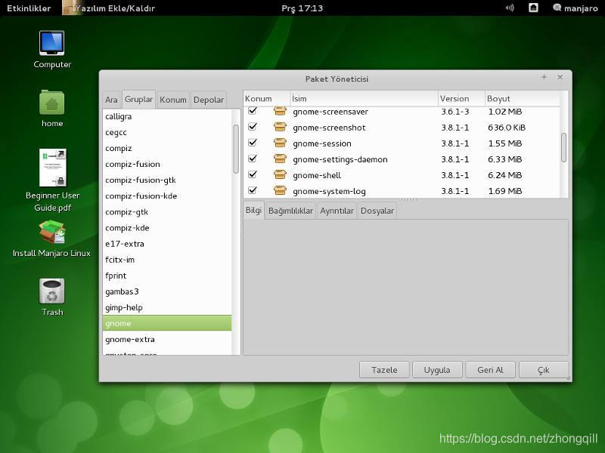Switch to the Konum tab
The width and height of the screenshot is (605, 453).
(173, 100)
